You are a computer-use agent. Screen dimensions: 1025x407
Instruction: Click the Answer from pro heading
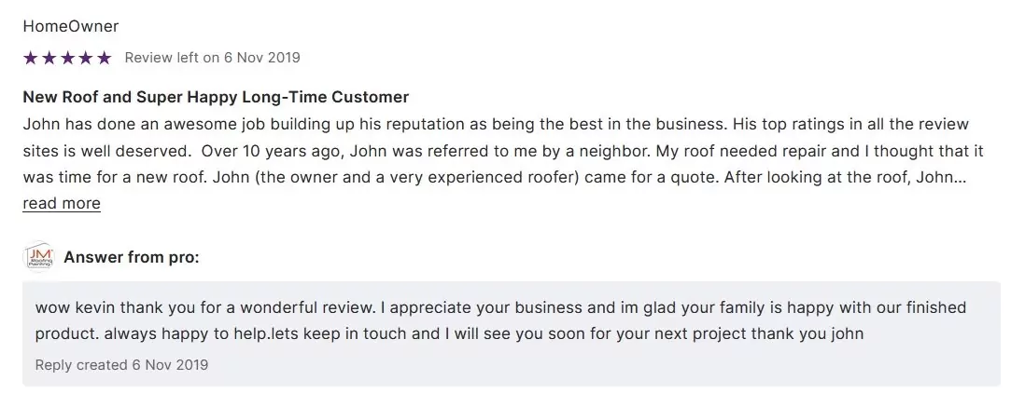tap(132, 257)
